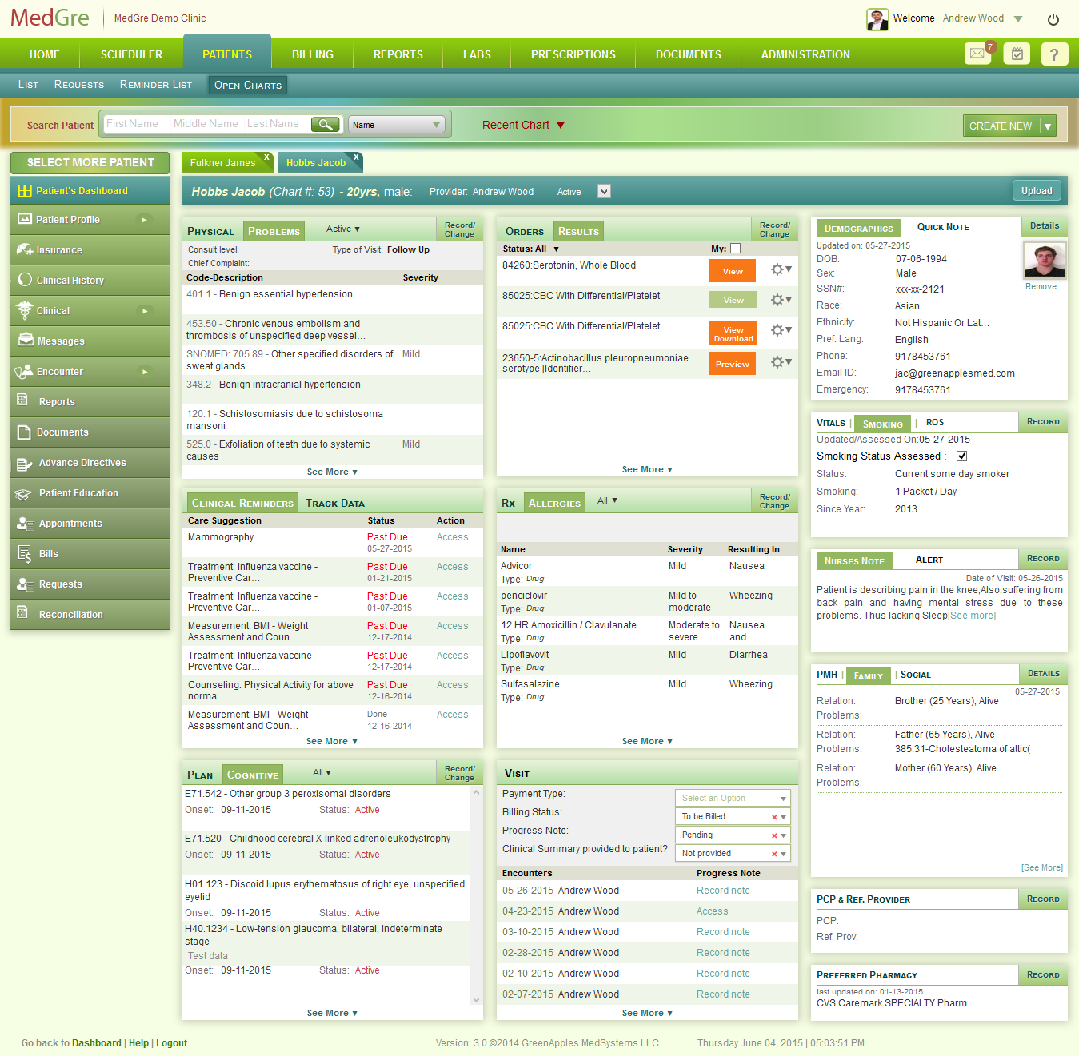Open the Prescriptions main tab
The width and height of the screenshot is (1079, 1056).
point(573,54)
